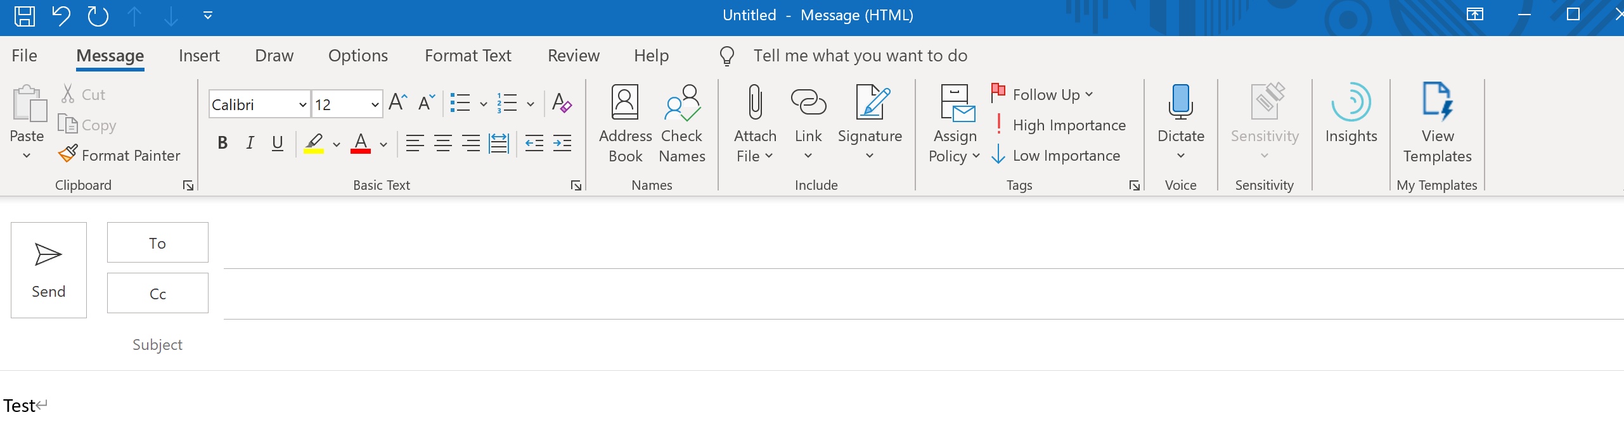This screenshot has height=429, width=1624.
Task: Open the Calibri font name dropdown
Action: (302, 104)
